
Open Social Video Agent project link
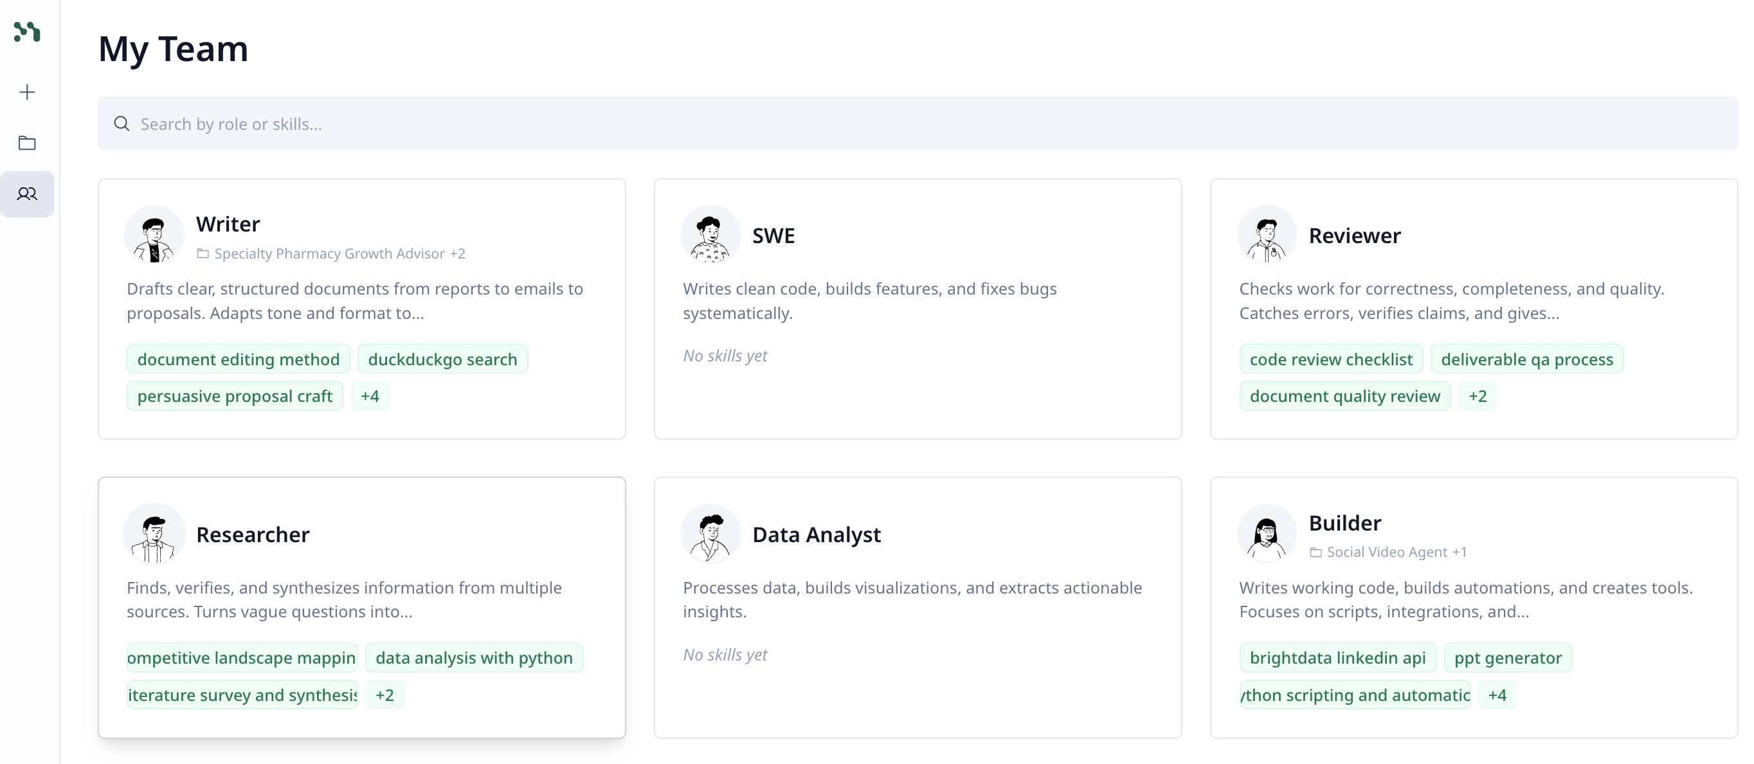pos(1386,552)
